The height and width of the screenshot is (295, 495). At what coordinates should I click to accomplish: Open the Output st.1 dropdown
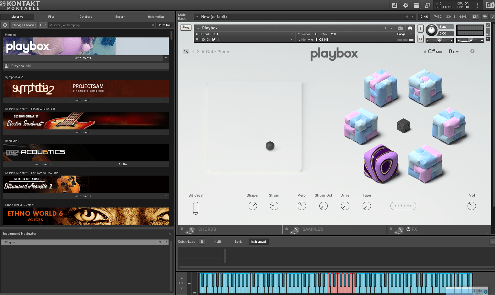(244, 34)
